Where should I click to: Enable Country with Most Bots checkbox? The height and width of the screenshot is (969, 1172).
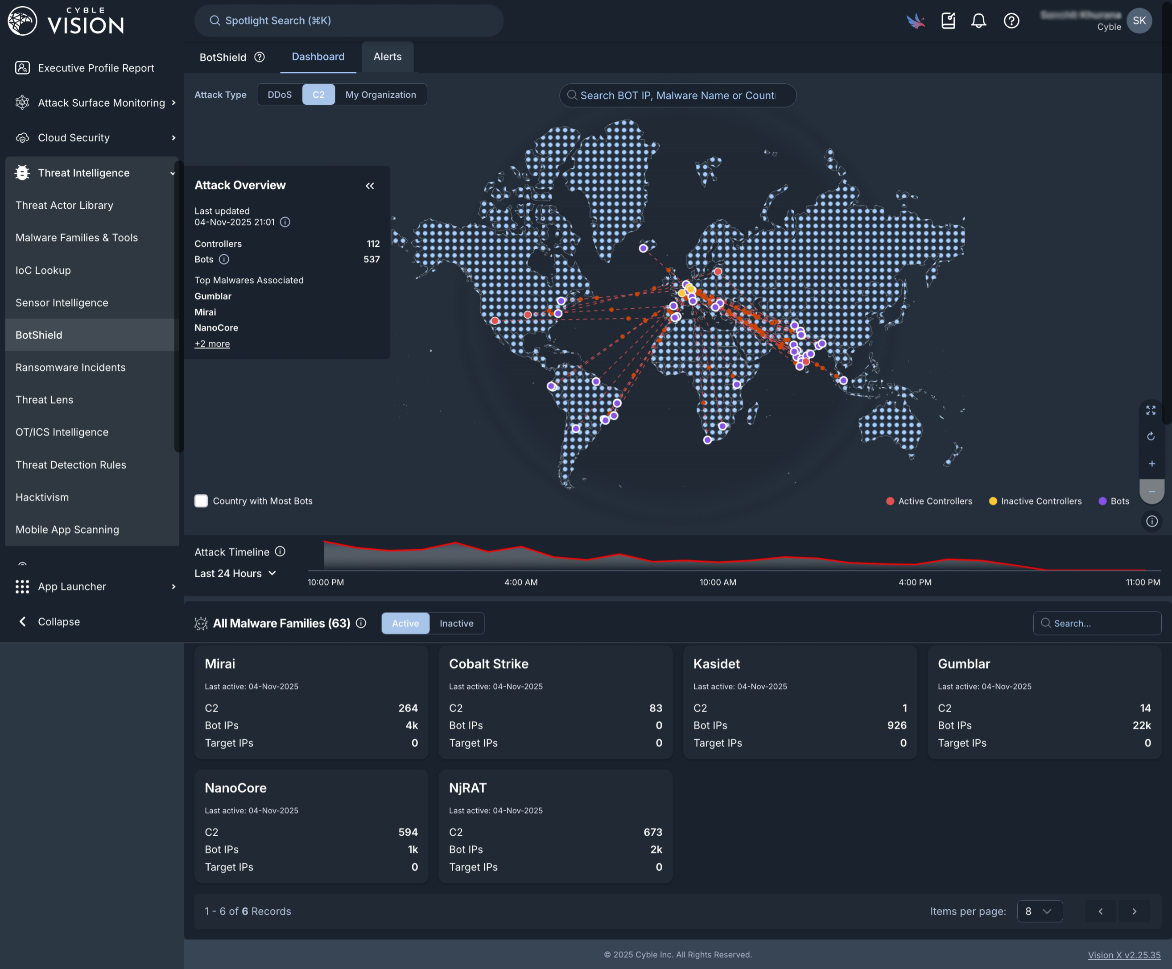pos(201,501)
